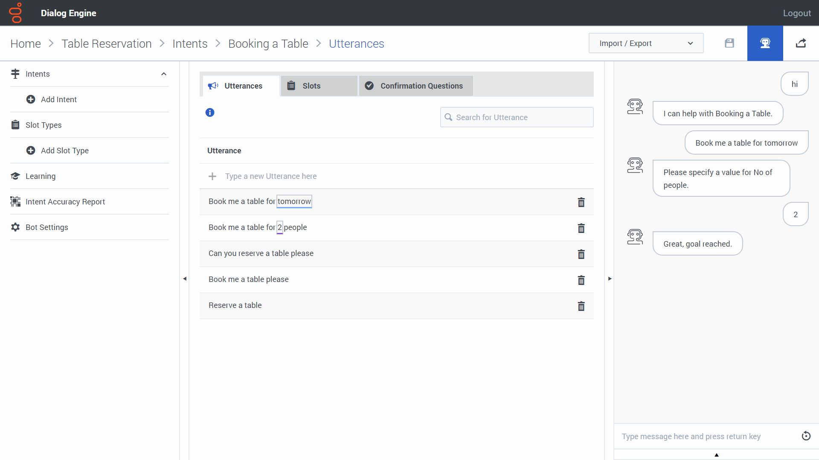The image size is (819, 460).
Task: Switch to the Confirmation Questions tab
Action: pyautogui.click(x=421, y=86)
